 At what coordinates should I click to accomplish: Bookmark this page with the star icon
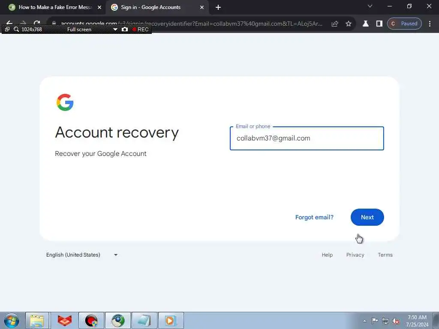point(348,24)
